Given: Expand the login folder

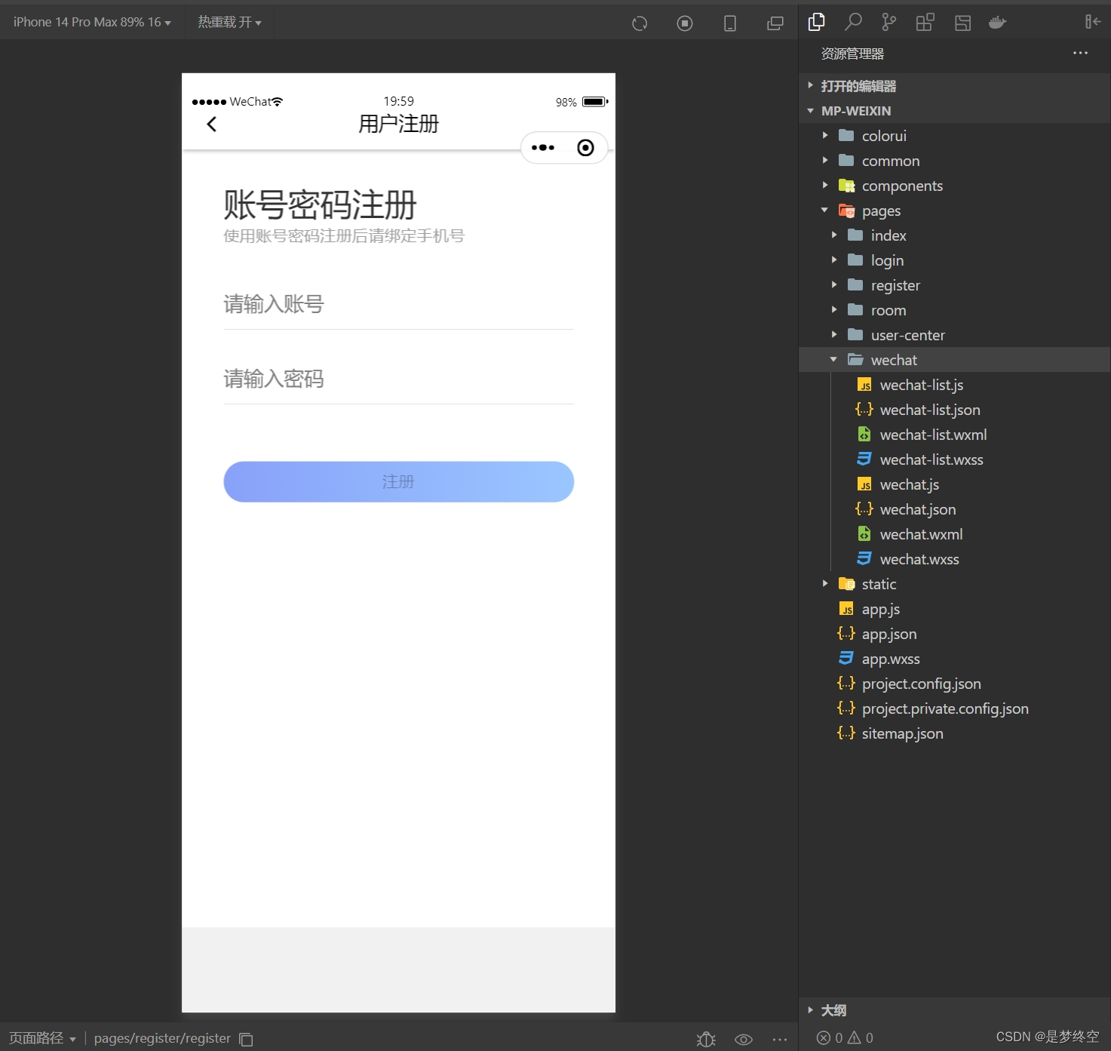Looking at the screenshot, I should [x=954, y=260].
